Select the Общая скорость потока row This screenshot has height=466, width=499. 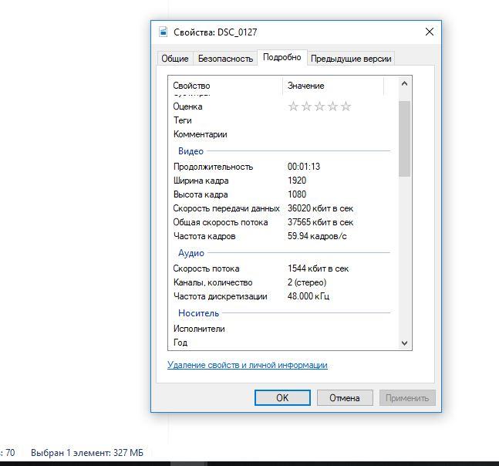pyautogui.click(x=282, y=222)
